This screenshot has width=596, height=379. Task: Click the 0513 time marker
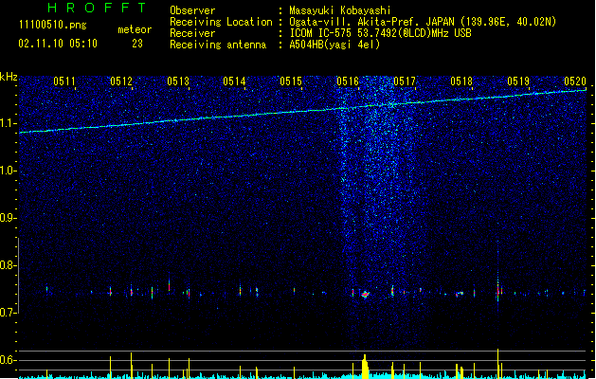[178, 81]
